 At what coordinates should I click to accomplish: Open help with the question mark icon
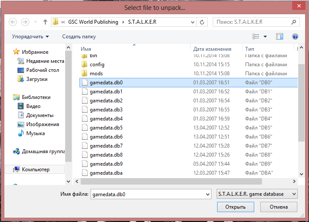point(295,37)
